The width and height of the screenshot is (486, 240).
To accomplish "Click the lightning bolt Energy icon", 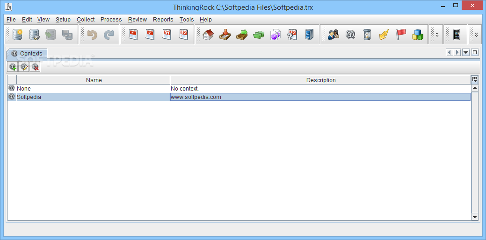I will pos(384,35).
